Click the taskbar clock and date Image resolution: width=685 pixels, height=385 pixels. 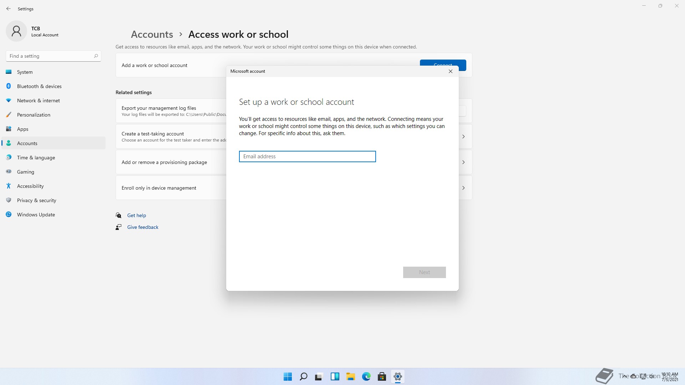tap(670, 377)
